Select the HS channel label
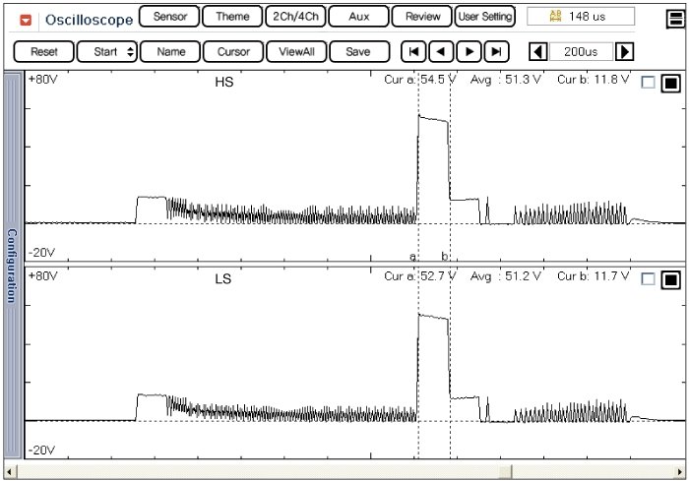The image size is (689, 481). (224, 83)
